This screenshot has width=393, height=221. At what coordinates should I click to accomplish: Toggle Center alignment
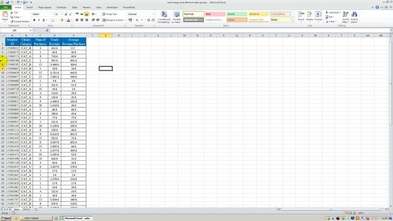82,20
